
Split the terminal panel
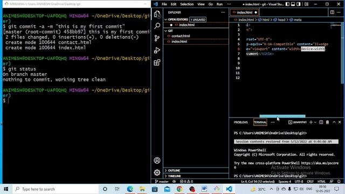pyautogui.click(x=321, y=122)
